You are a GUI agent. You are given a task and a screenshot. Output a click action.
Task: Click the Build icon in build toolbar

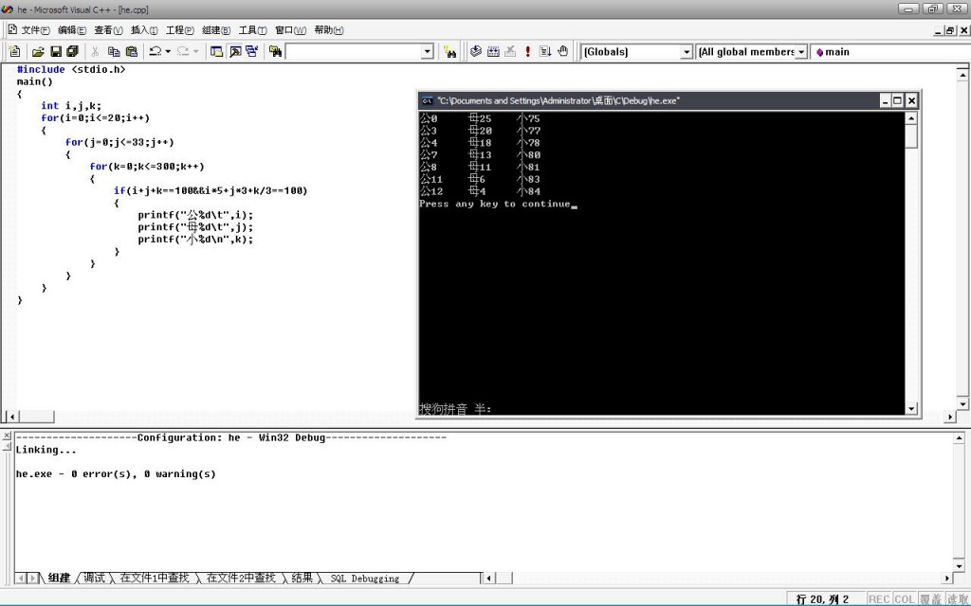493,52
